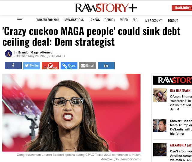
Task: Share article to Flipboard
Action: (50, 65)
